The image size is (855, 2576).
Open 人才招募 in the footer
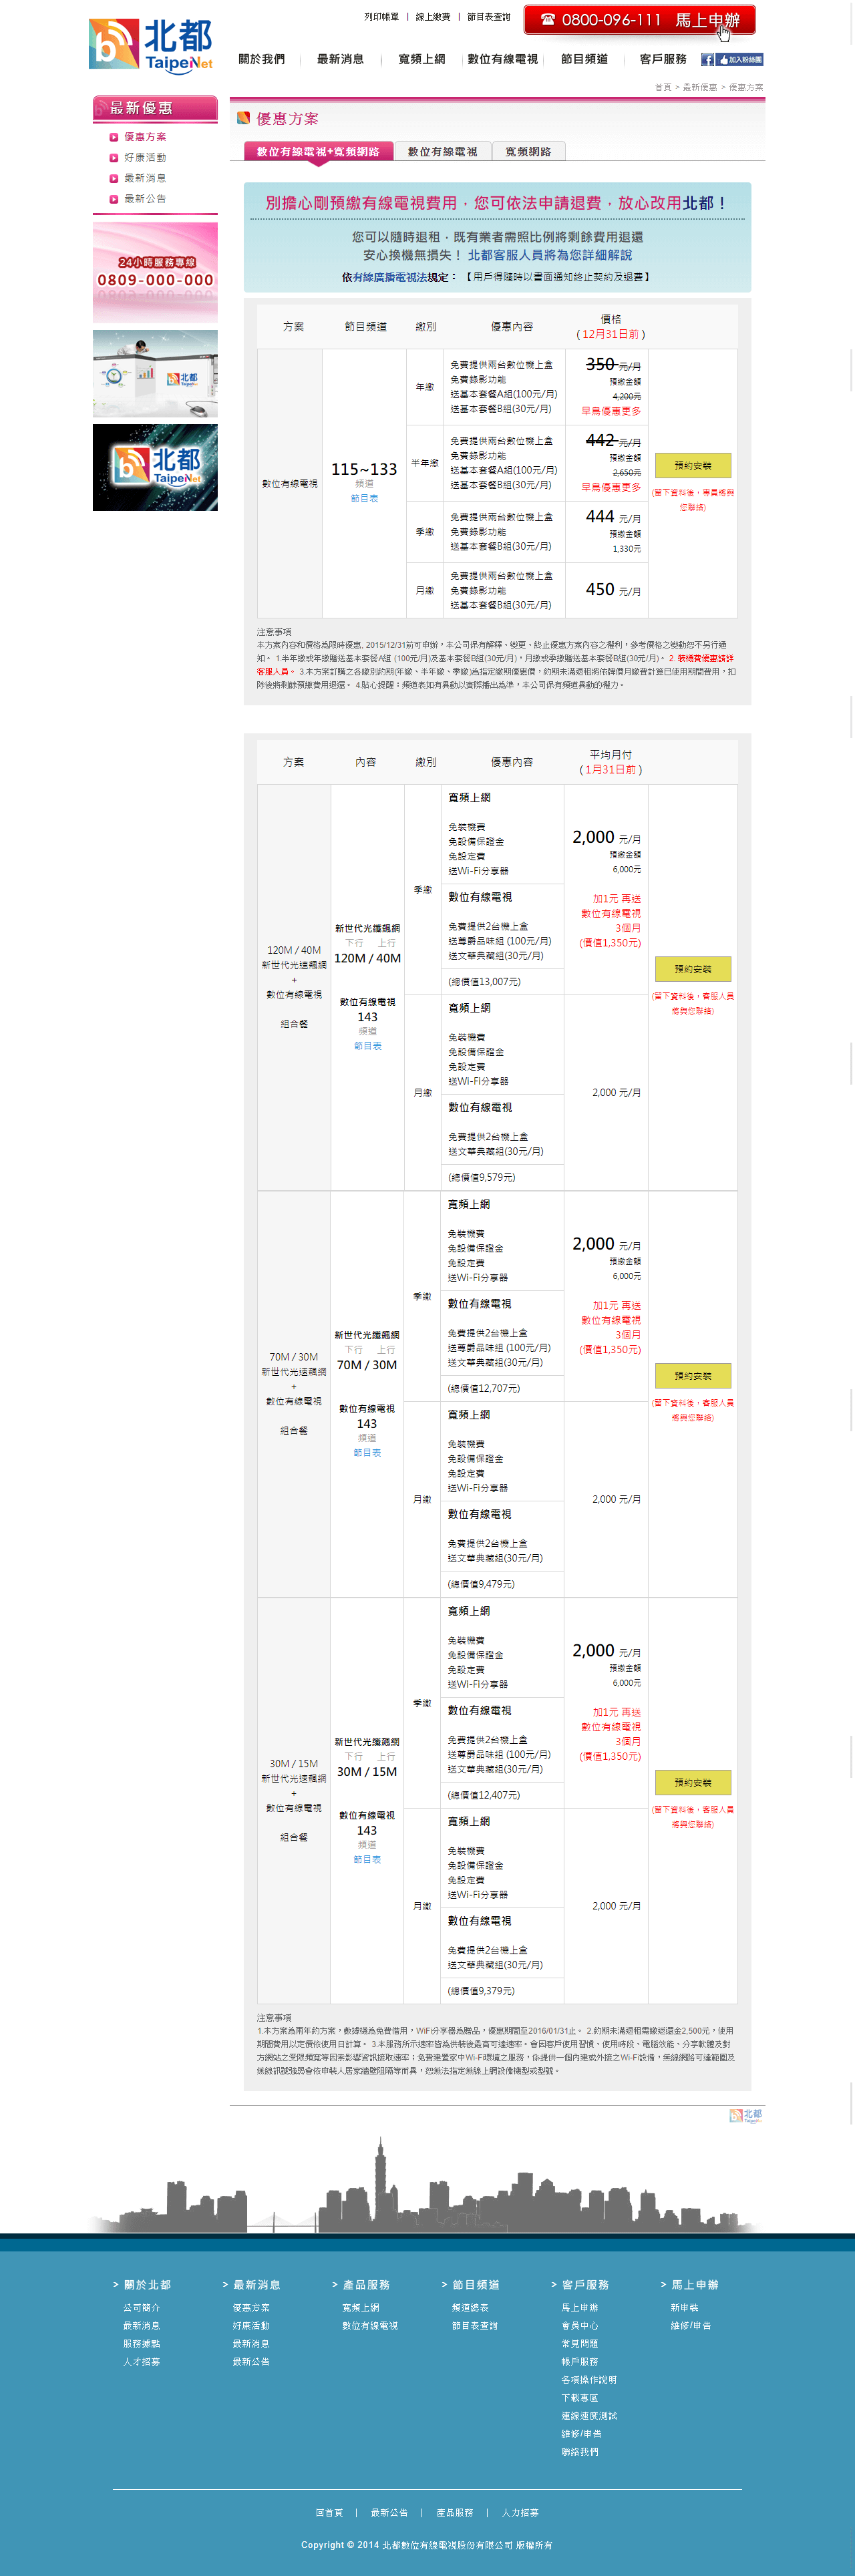click(141, 2362)
